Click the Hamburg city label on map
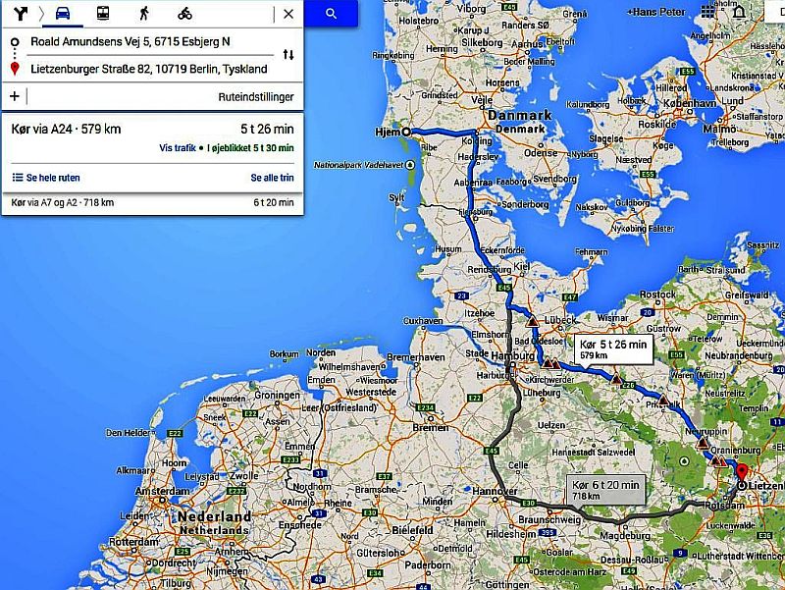 [x=512, y=355]
